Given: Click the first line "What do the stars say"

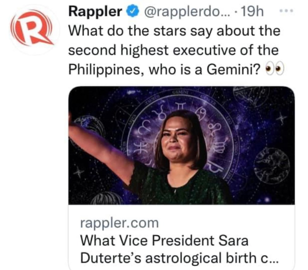Looking at the screenshot, I should 174,31.
